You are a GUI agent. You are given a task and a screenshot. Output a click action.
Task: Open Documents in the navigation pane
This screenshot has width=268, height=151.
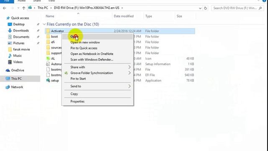21,37
